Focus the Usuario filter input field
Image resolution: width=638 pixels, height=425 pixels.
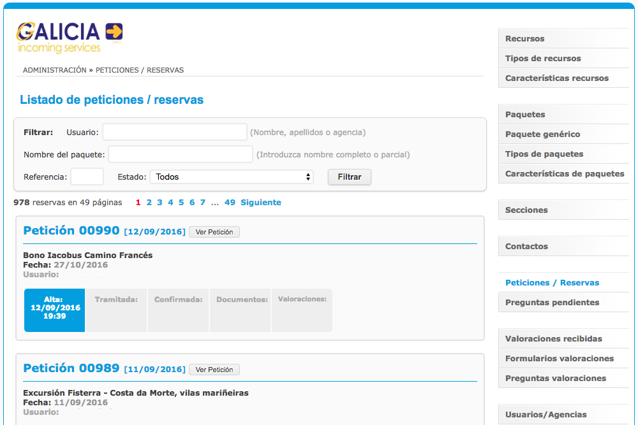tap(175, 132)
